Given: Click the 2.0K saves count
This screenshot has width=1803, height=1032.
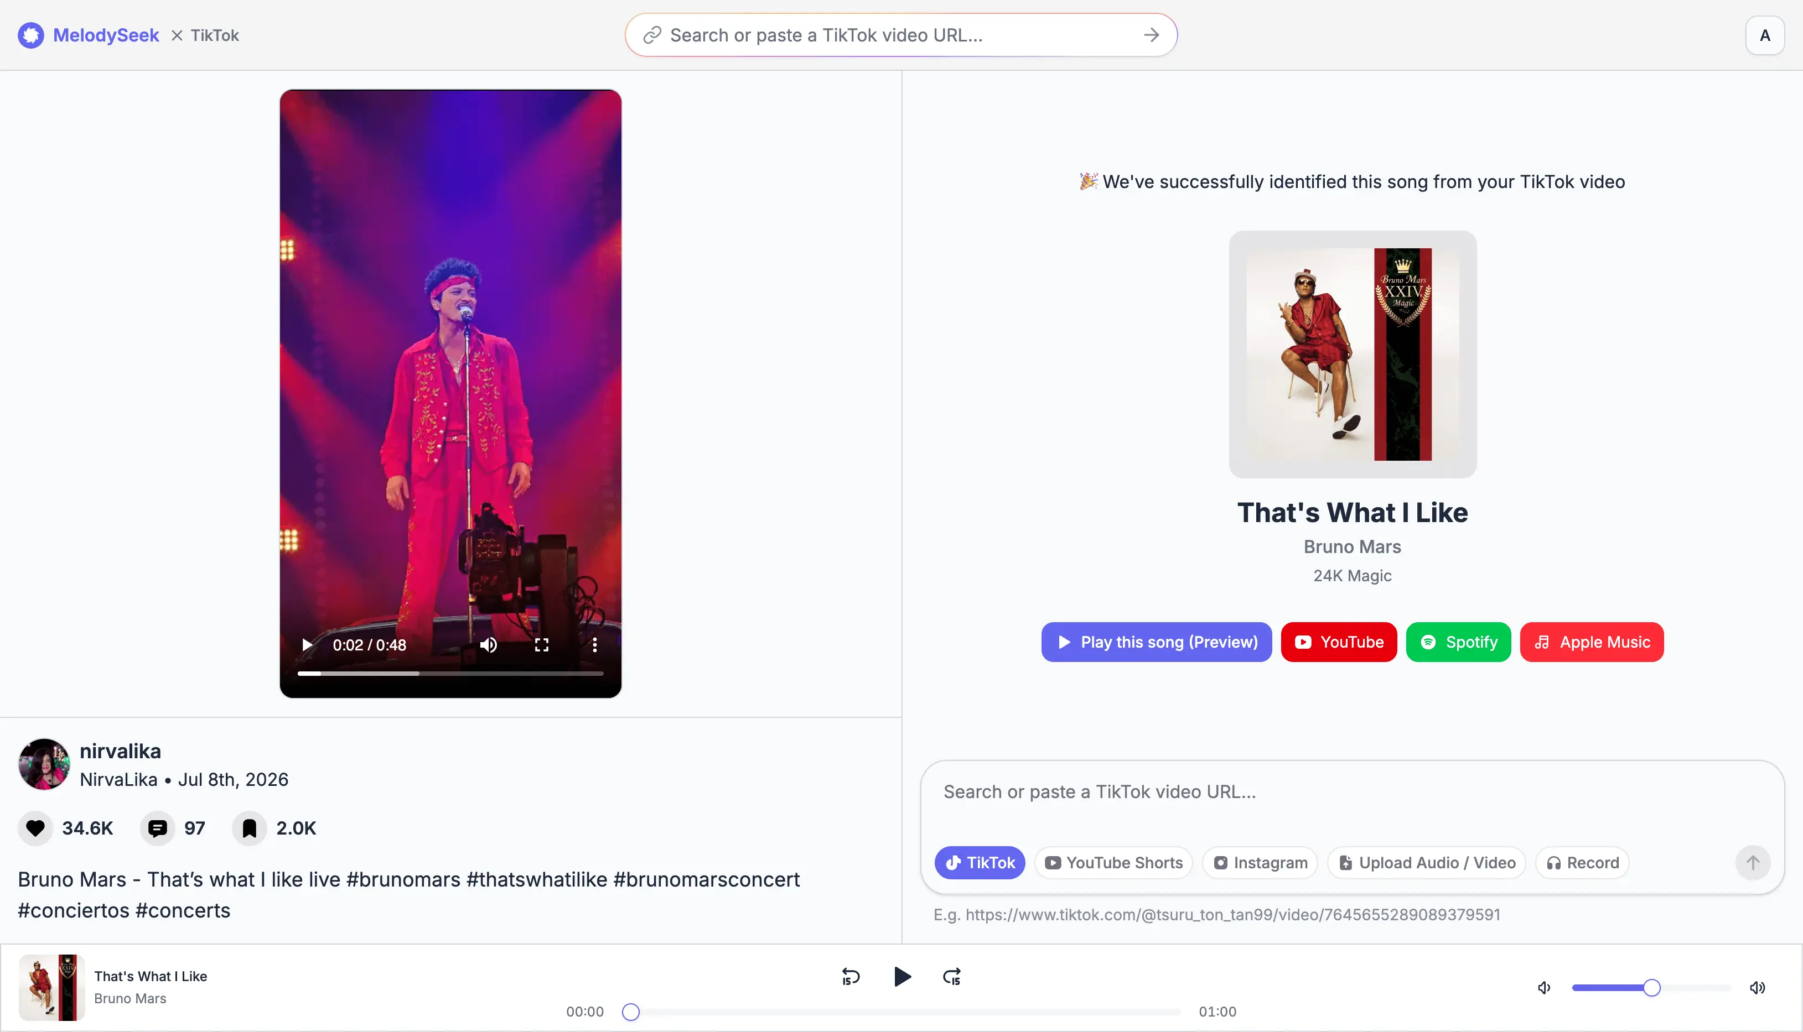Looking at the screenshot, I should (297, 828).
